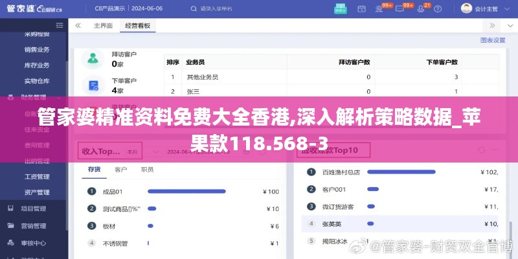Image resolution: width=518 pixels, height=259 pixels.
Task: Click the 成品01 ranking row
Action: click(183, 191)
